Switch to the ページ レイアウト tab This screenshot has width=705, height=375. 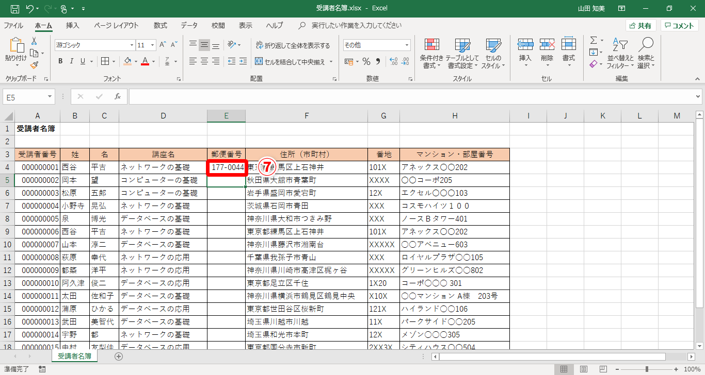click(116, 25)
